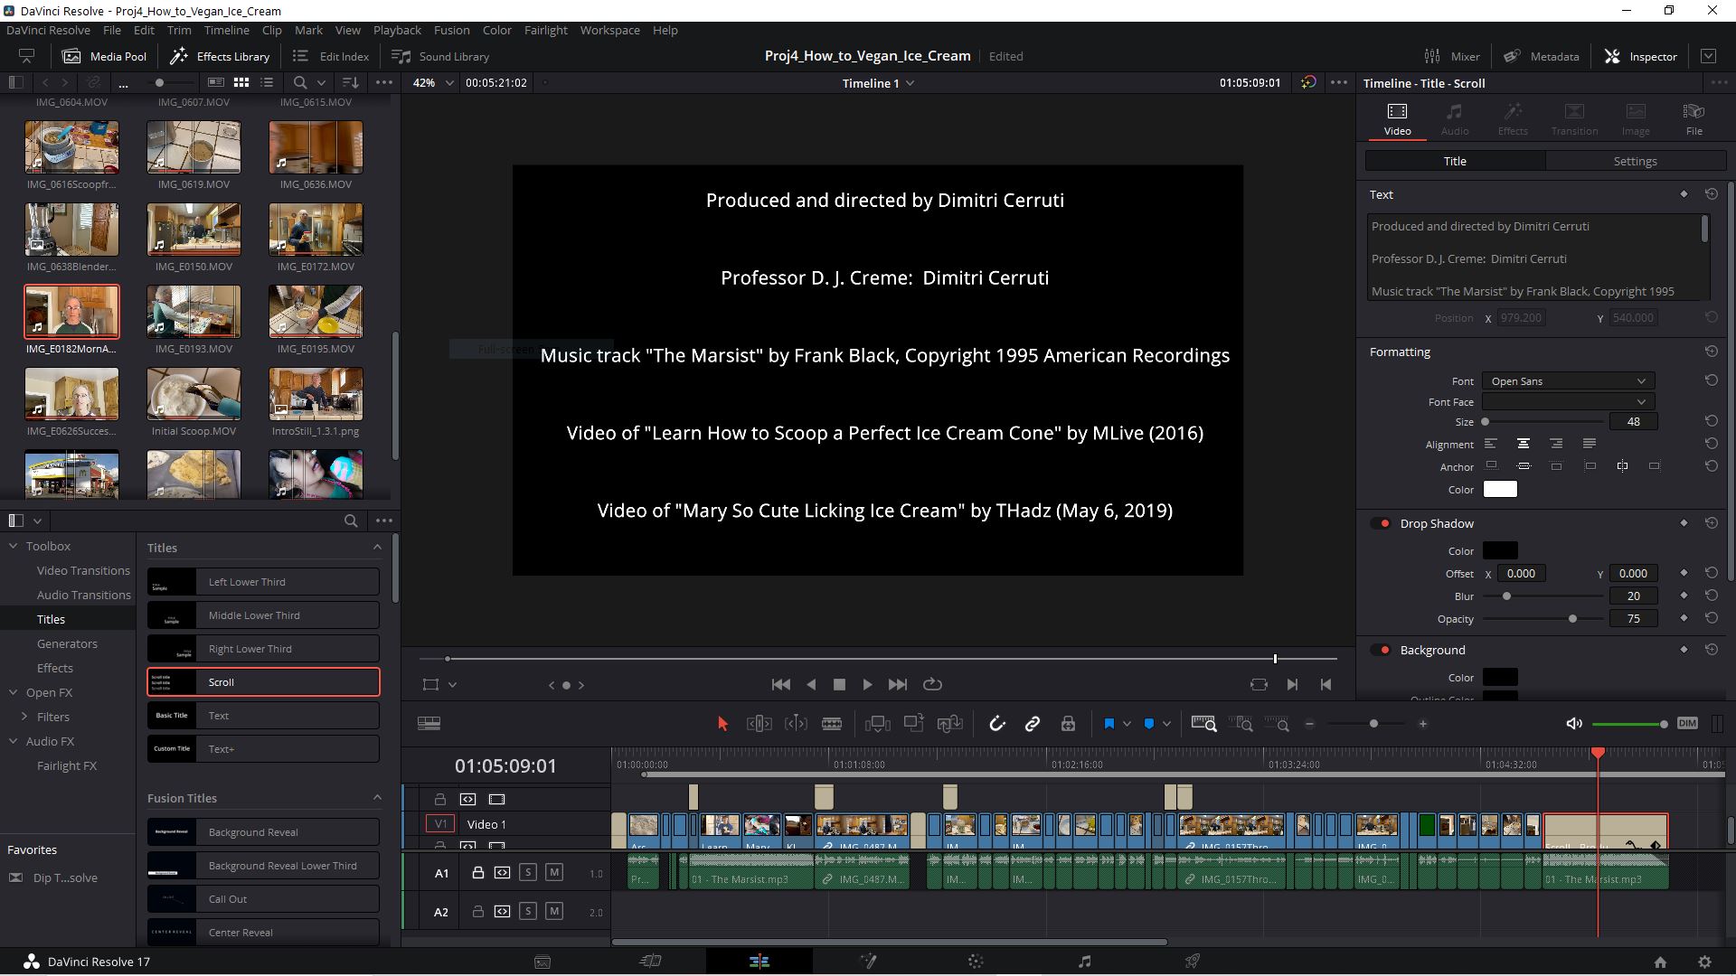Viewport: 1736px width, 976px height.
Task: Toggle Loop playback icon
Action: tap(932, 685)
